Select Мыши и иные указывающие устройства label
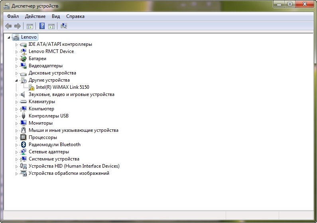Viewport: 317px width, 223px height. click(73, 130)
